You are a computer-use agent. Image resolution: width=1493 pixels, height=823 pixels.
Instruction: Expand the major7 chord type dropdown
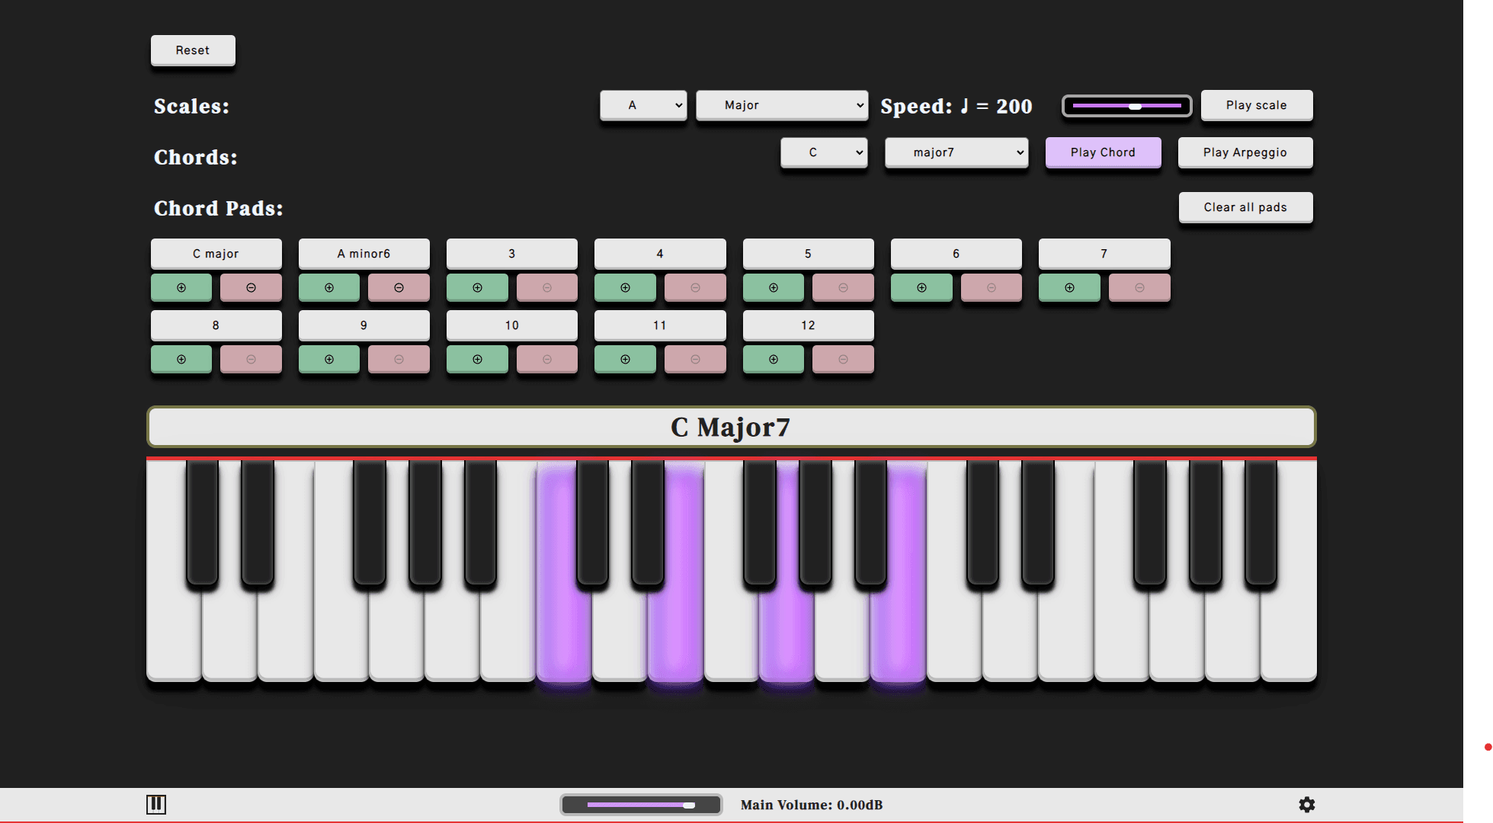tap(956, 152)
